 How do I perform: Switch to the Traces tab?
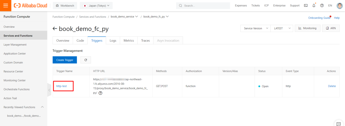tap(145, 41)
